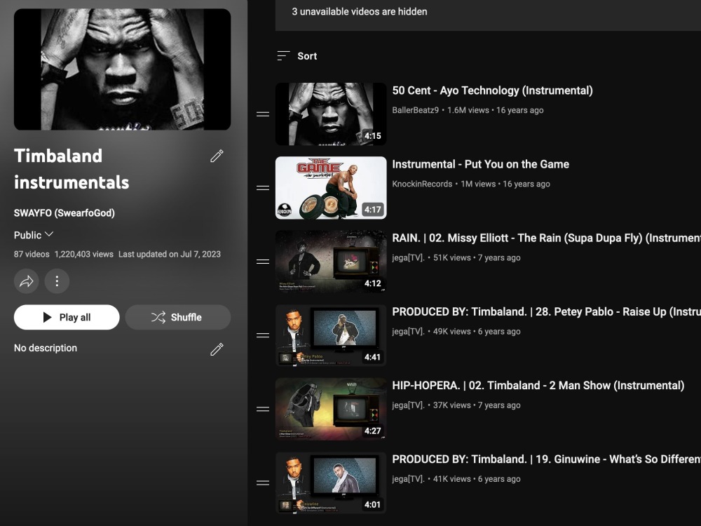Open BallerBeatz9 channel link

[415, 110]
